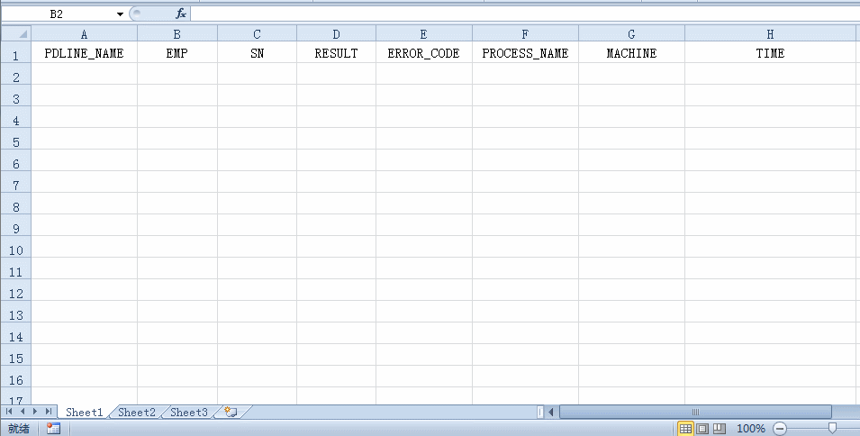
Task: Select column H header
Action: coord(770,34)
